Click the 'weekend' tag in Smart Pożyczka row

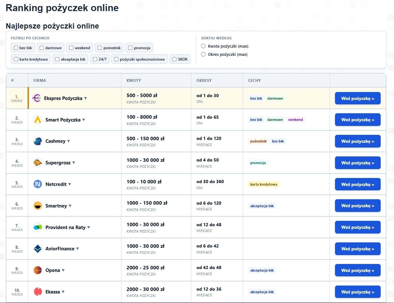(295, 120)
